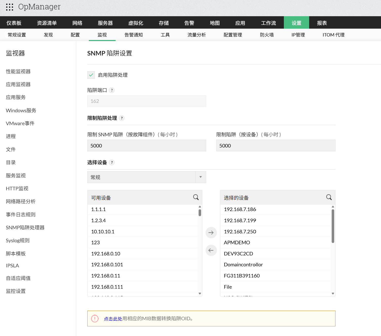This screenshot has height=336, width=381.
Task: Click the trap port field showing 162
Action: 147,101
